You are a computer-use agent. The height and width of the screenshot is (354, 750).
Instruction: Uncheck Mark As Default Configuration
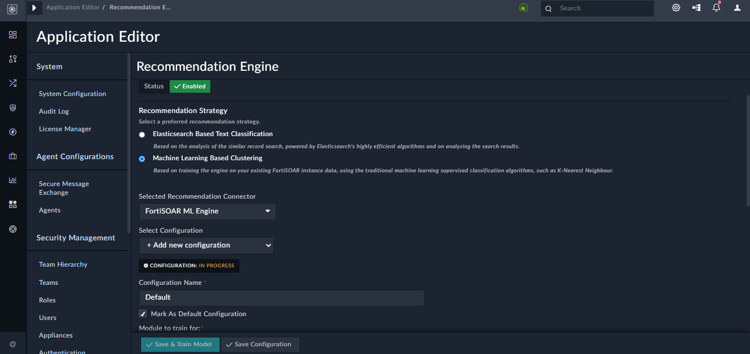click(x=143, y=313)
